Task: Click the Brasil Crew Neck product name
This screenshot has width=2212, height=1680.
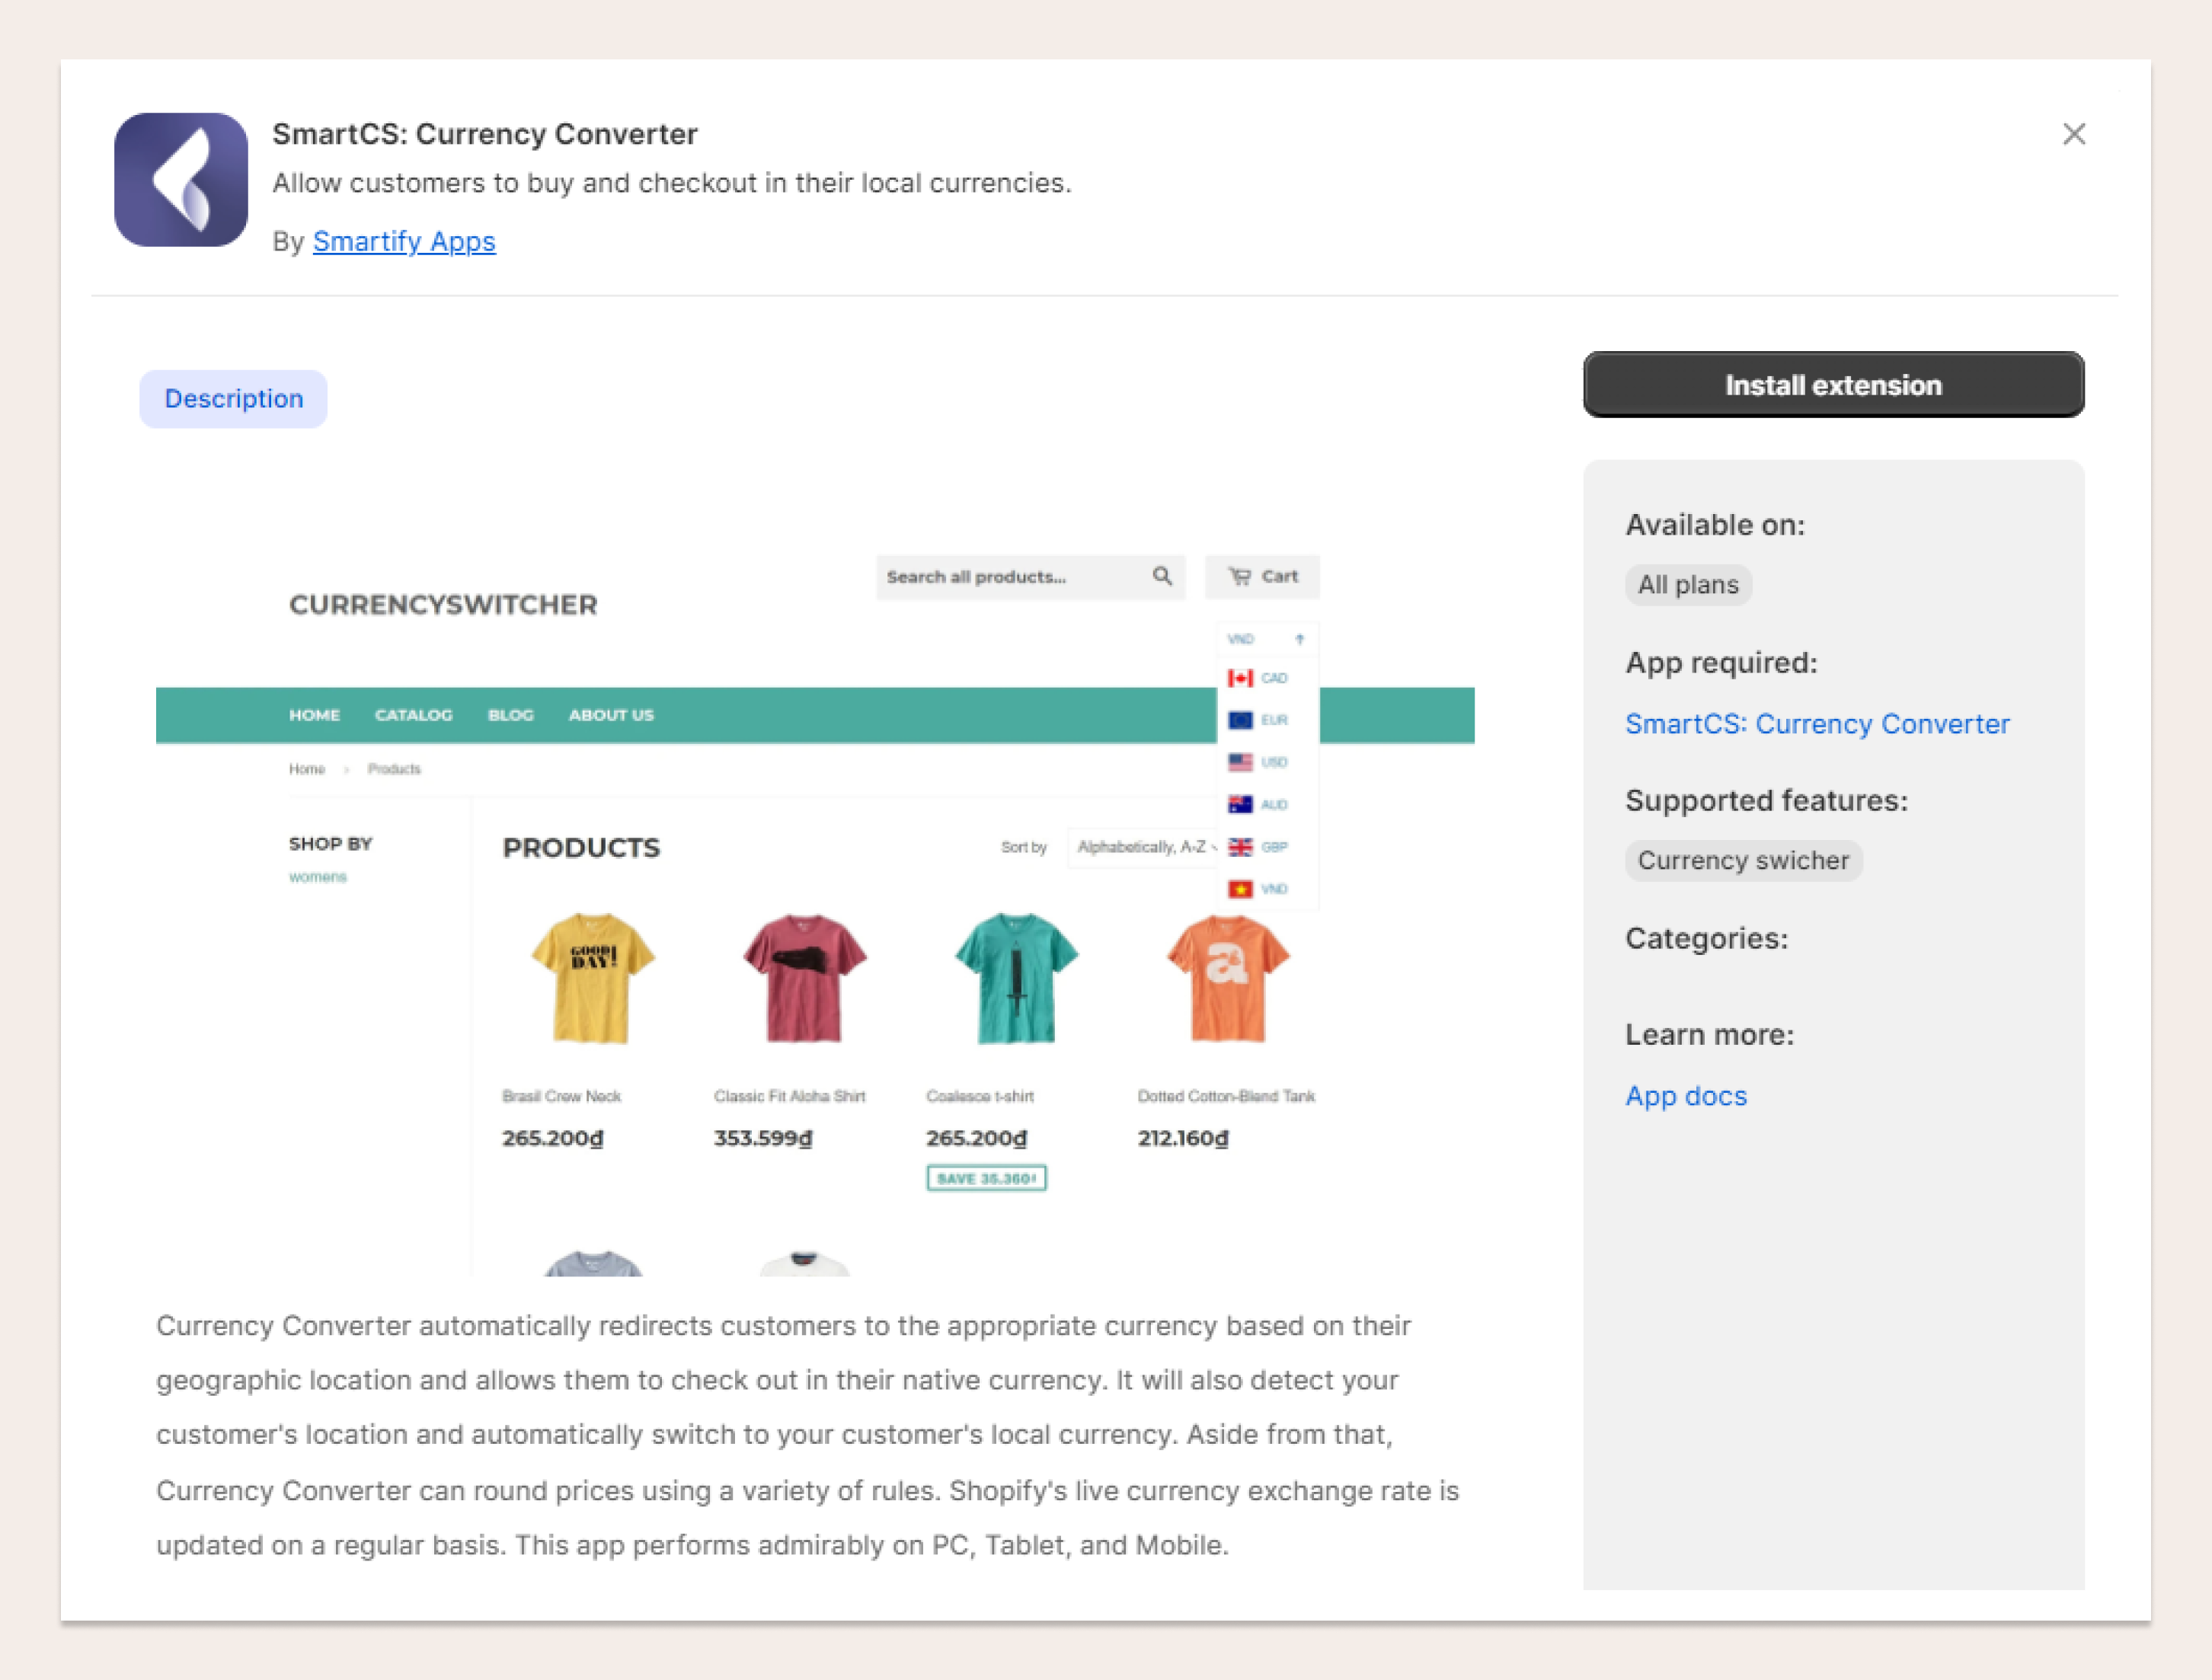Action: tap(561, 1096)
